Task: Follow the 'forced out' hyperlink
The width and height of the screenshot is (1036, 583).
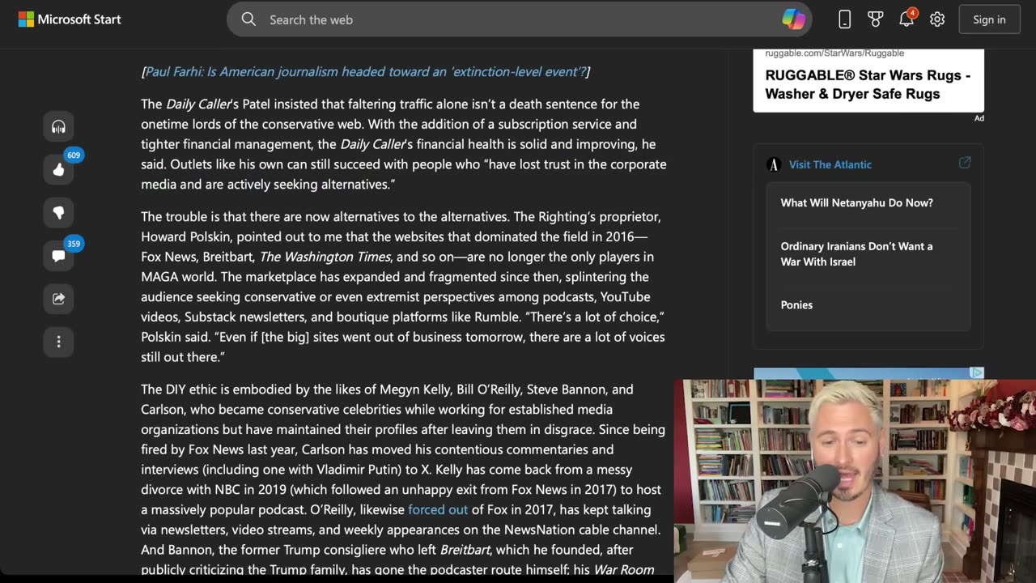Action: click(x=438, y=509)
